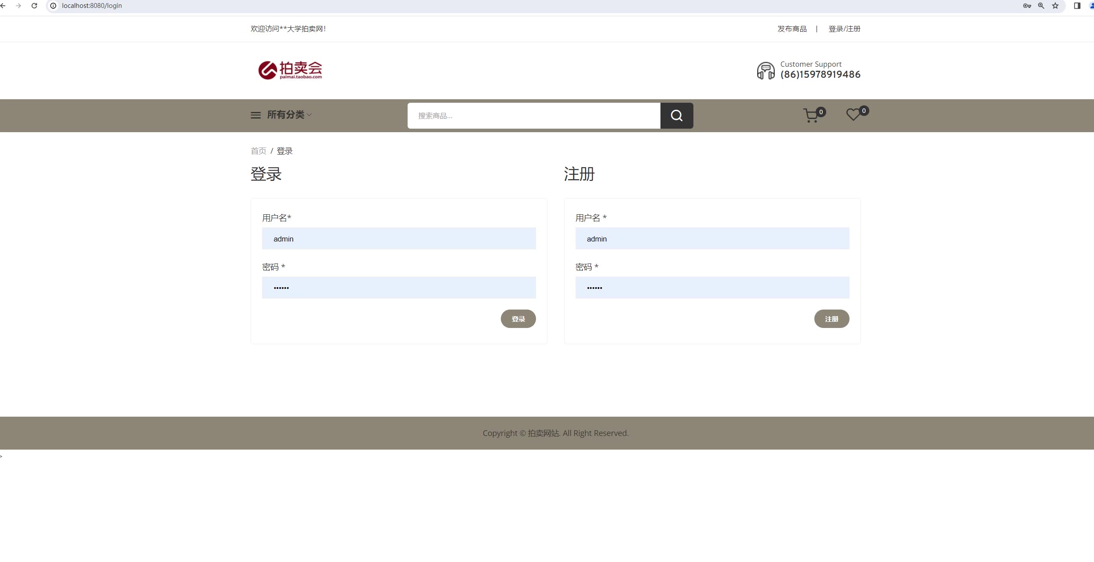The image size is (1094, 562).
Task: Click the customer support headset icon
Action: (766, 71)
